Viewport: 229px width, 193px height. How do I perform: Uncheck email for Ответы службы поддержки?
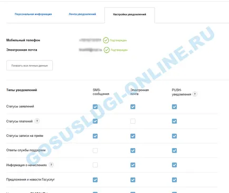click(133, 150)
